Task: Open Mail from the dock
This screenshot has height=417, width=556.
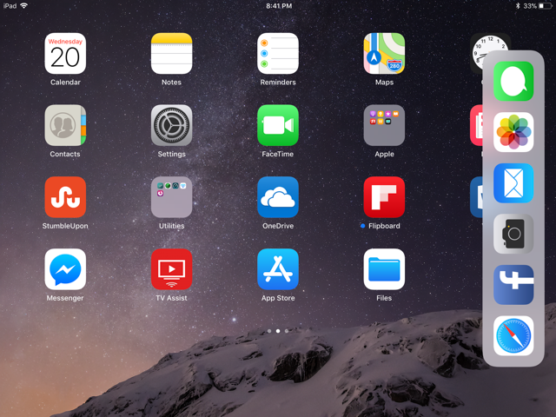Action: coord(513,183)
